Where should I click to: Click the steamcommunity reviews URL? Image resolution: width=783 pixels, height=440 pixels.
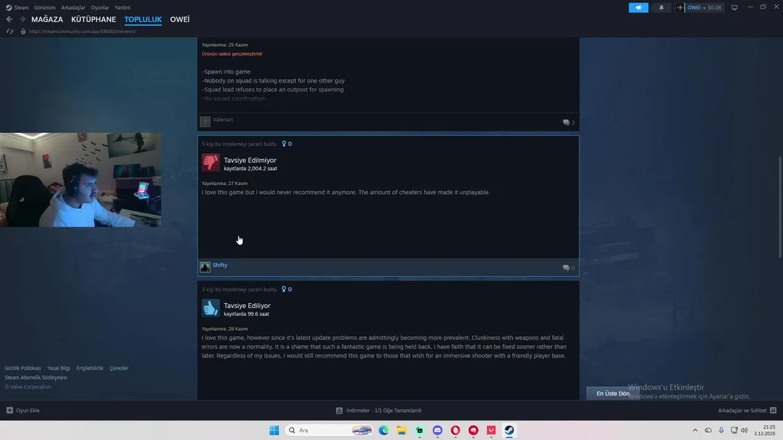click(x=82, y=31)
